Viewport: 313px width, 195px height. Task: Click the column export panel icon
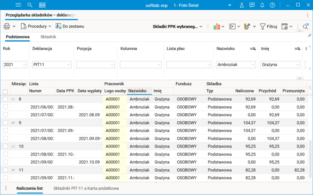232,26
